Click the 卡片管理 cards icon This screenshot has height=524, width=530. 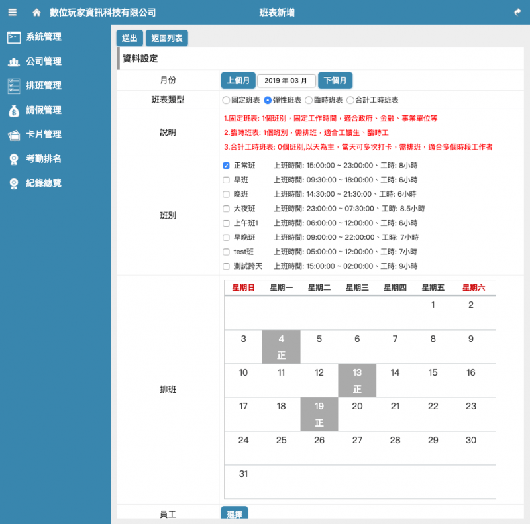click(x=14, y=135)
